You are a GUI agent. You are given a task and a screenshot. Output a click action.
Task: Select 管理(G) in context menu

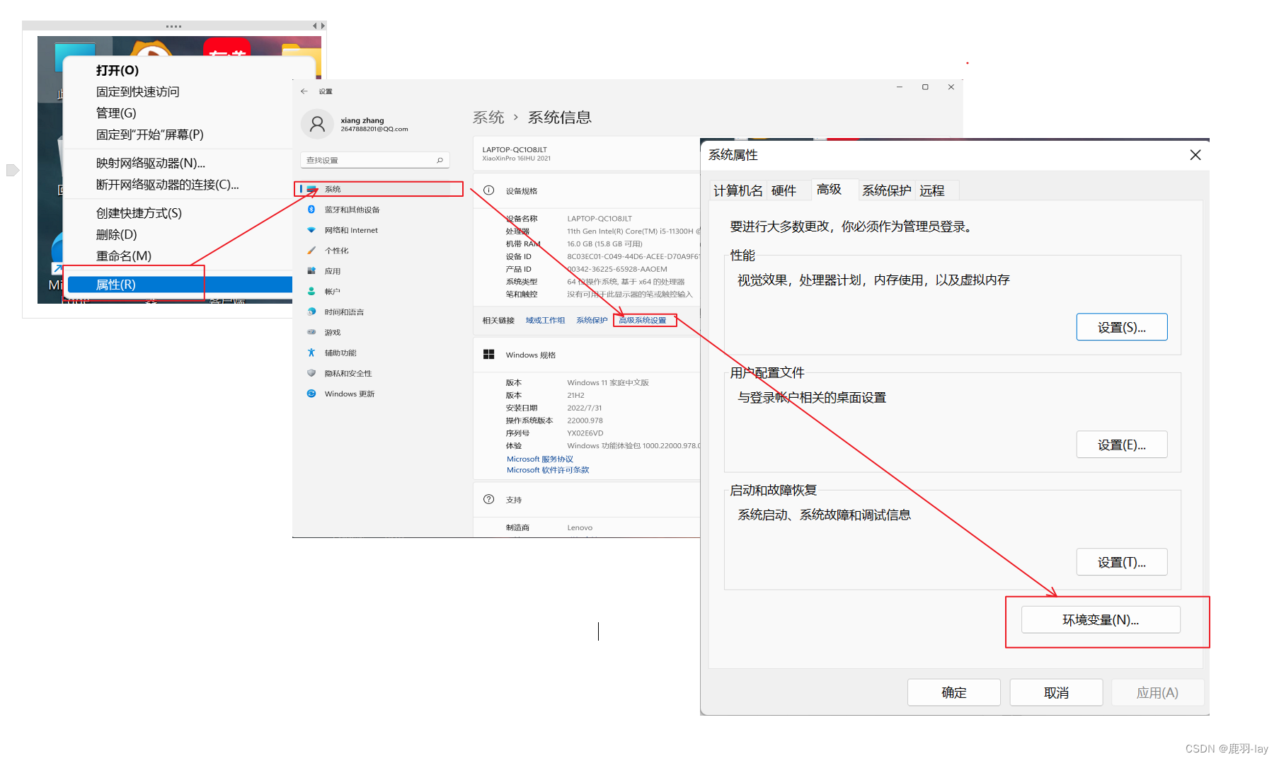click(116, 113)
